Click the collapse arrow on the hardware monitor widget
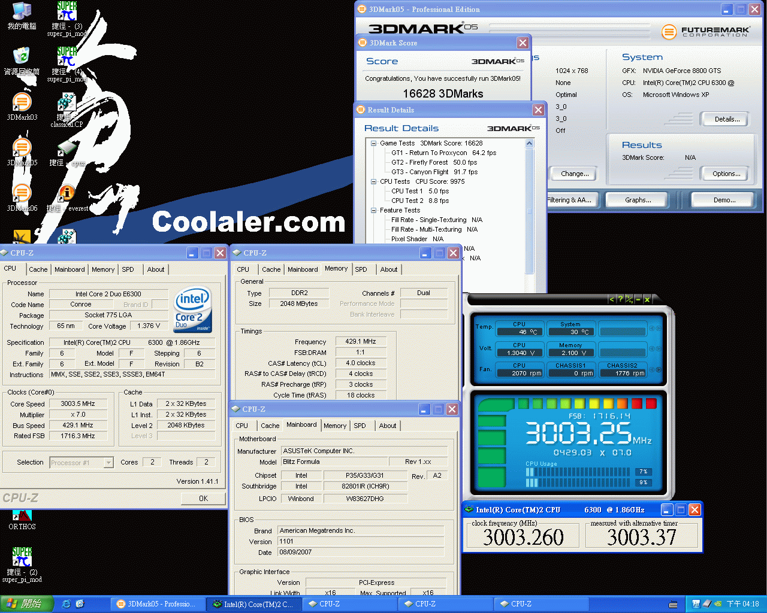The width and height of the screenshot is (767, 613). (x=611, y=299)
